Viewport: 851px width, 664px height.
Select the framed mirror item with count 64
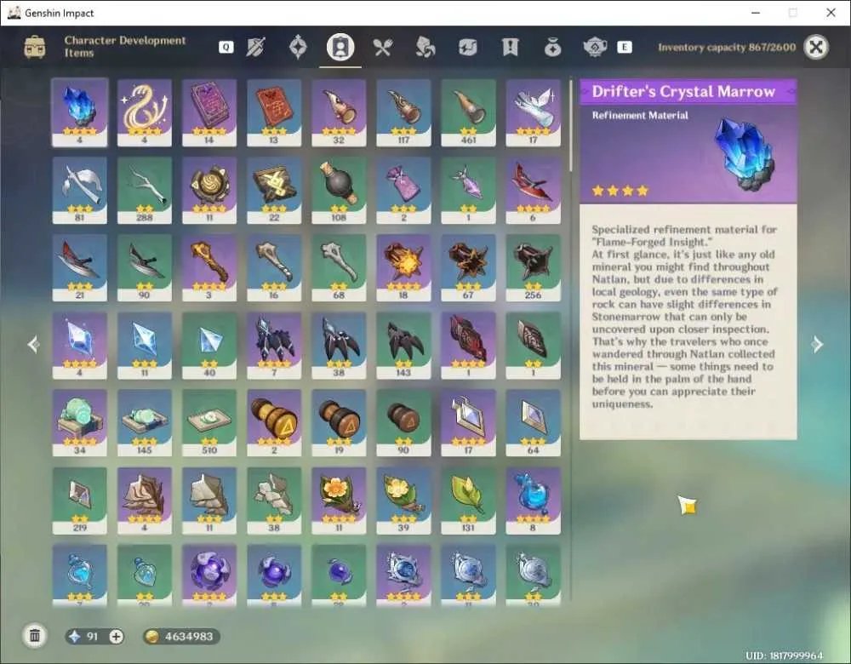click(x=533, y=423)
